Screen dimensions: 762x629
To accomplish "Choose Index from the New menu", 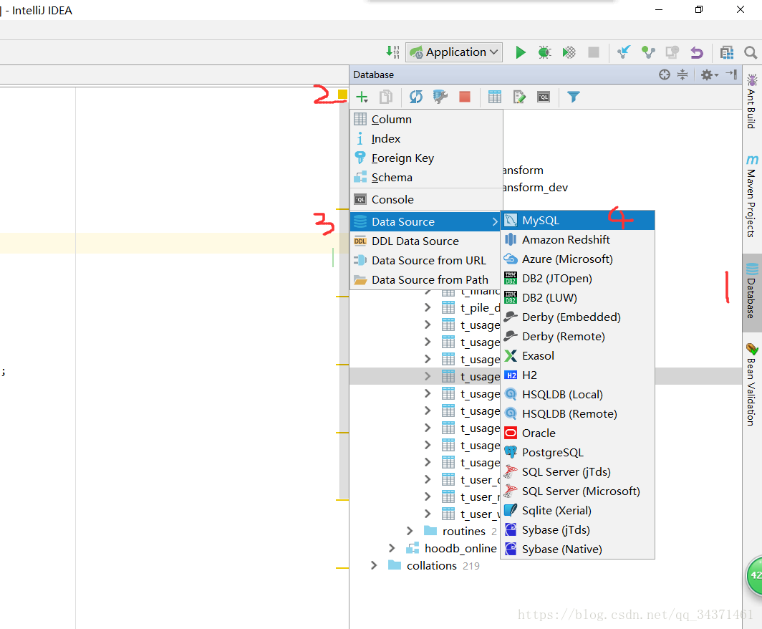I will [426, 138].
